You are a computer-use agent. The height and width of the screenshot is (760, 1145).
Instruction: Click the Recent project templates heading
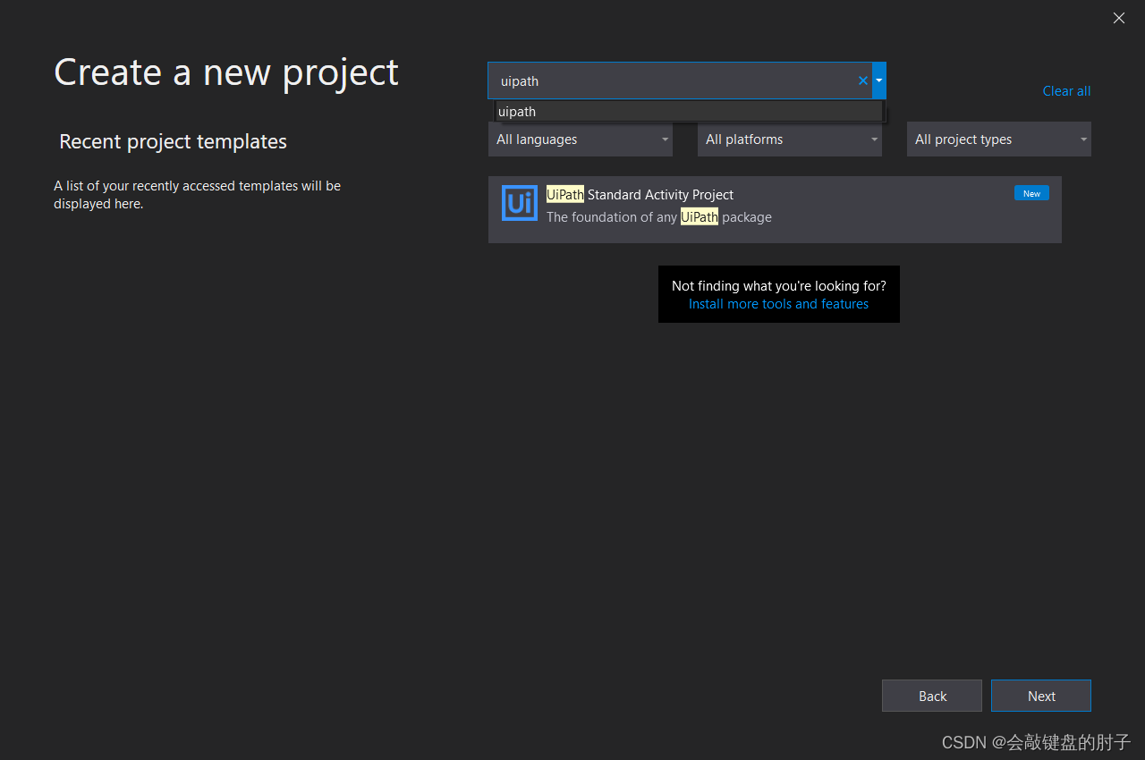click(173, 141)
